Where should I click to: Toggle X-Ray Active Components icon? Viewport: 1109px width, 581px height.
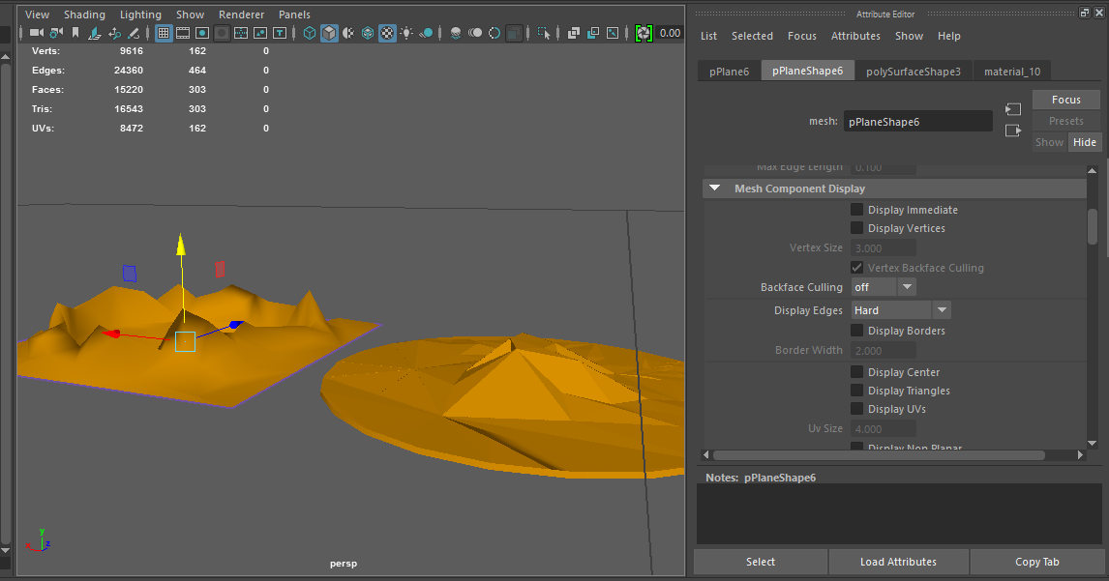point(592,33)
